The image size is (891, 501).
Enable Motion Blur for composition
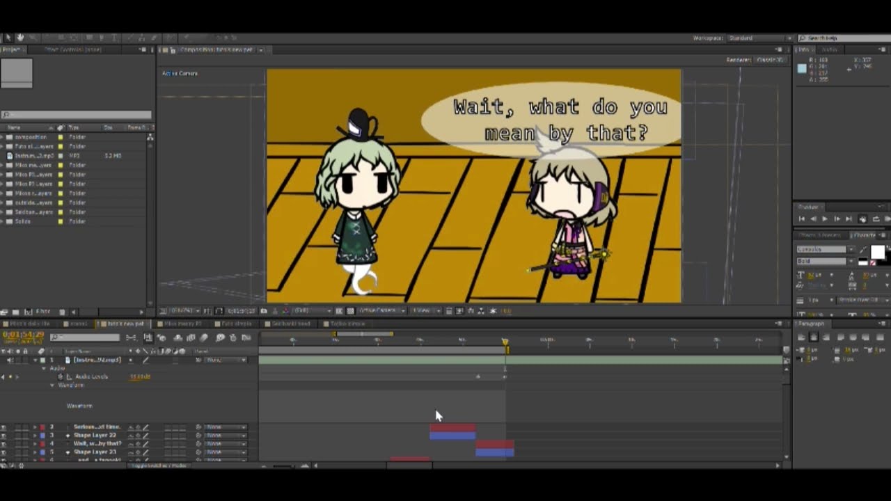(x=203, y=337)
